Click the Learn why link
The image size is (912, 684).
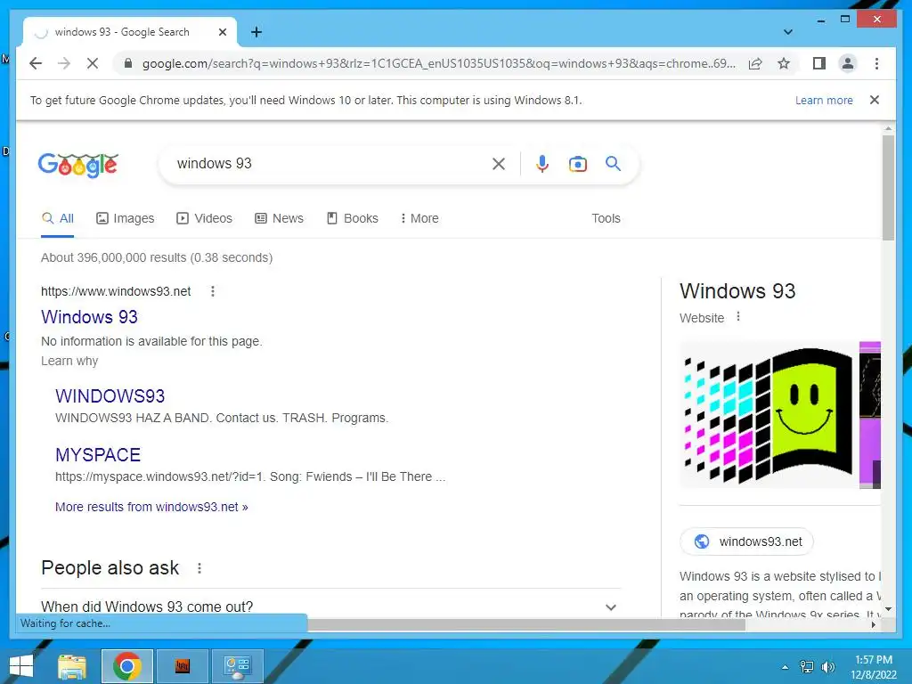coord(69,362)
